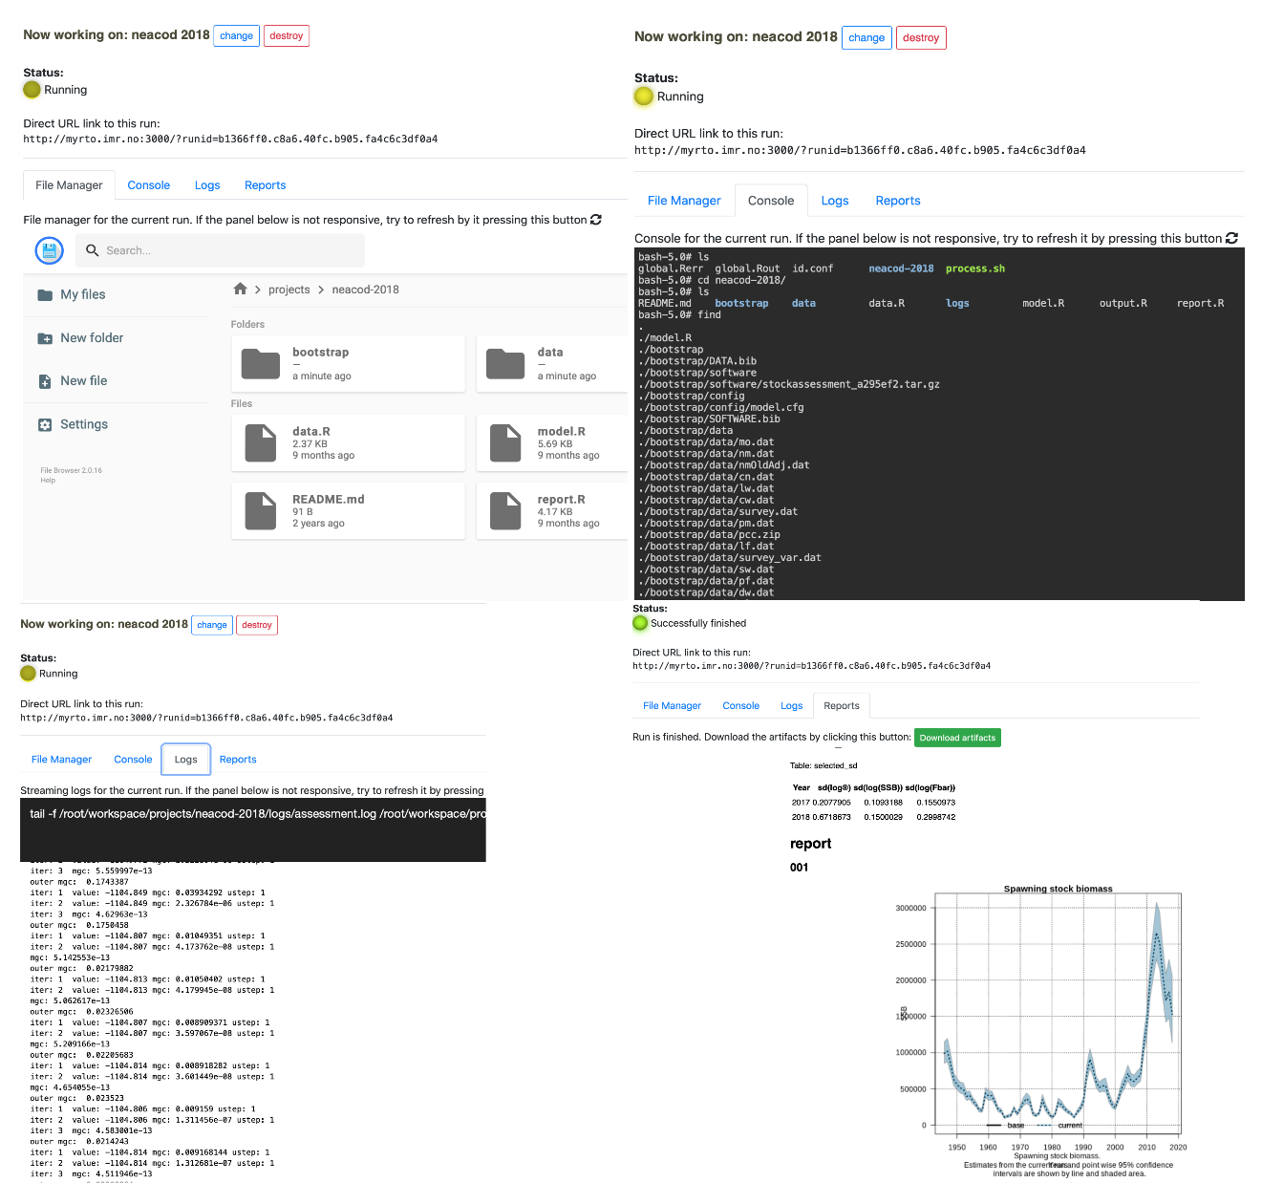
Task: Click the home icon in breadcrumb
Action: [x=241, y=289]
